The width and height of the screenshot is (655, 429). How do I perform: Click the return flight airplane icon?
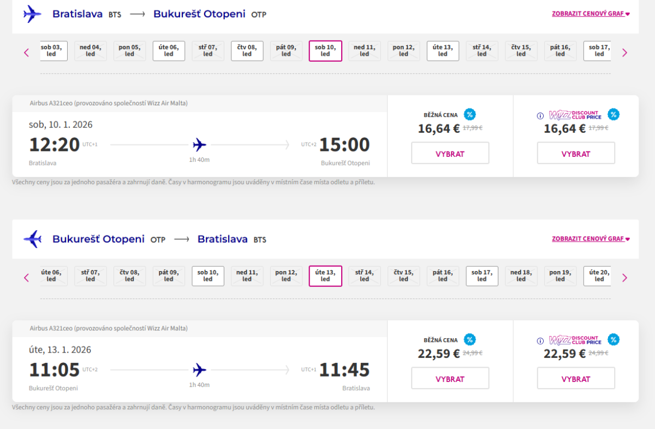click(x=33, y=239)
